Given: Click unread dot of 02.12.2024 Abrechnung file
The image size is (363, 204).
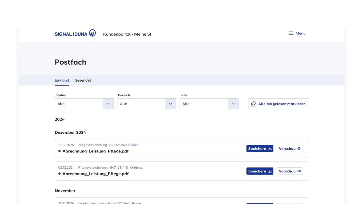Looking at the screenshot, I should tap(60, 174).
